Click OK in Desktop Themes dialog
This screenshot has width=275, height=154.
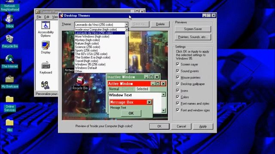pos(159,126)
